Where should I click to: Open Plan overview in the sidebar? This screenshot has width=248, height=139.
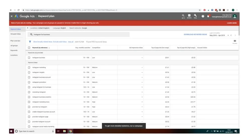pyautogui.click(x=15, y=41)
